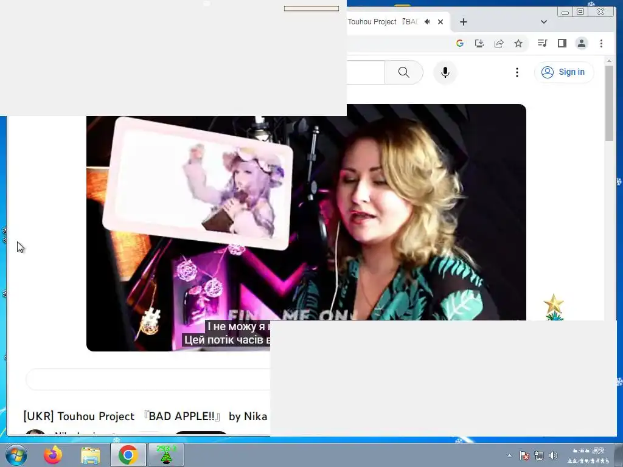Click the Sign in button

[564, 72]
